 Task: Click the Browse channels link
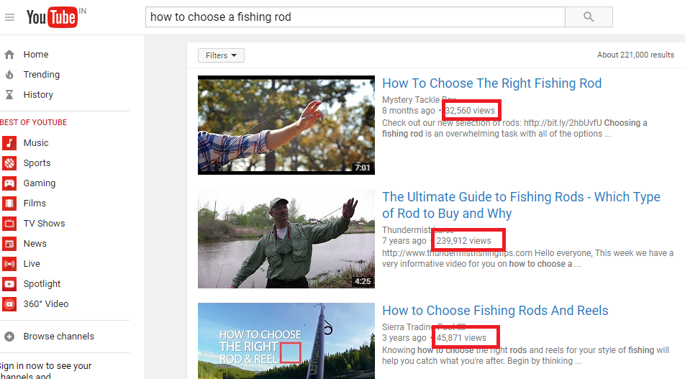pyautogui.click(x=58, y=337)
